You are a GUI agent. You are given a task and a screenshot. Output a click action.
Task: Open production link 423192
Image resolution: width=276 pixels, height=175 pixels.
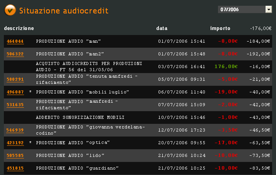click(15, 143)
